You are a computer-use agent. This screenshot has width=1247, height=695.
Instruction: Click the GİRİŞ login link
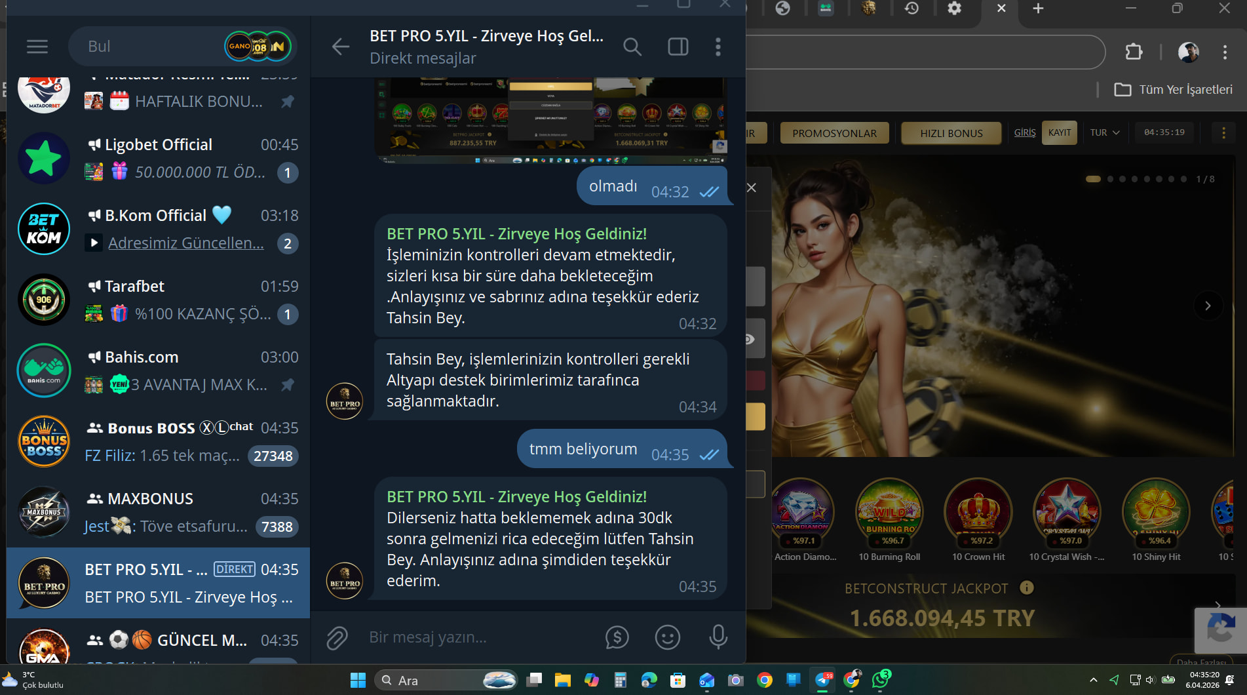coord(1025,132)
